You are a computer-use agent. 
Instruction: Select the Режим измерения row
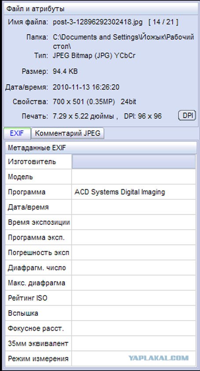[101, 358]
